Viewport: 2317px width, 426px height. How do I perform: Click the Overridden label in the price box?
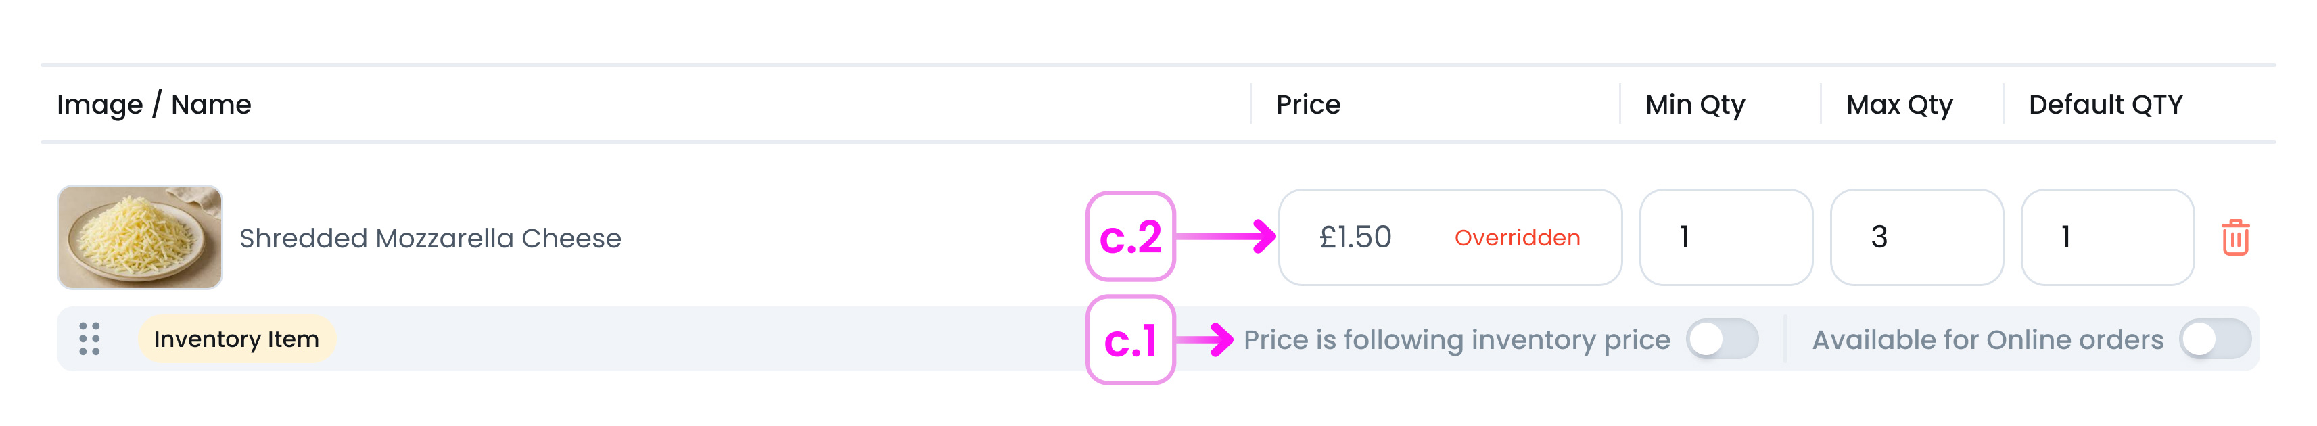(x=1518, y=238)
